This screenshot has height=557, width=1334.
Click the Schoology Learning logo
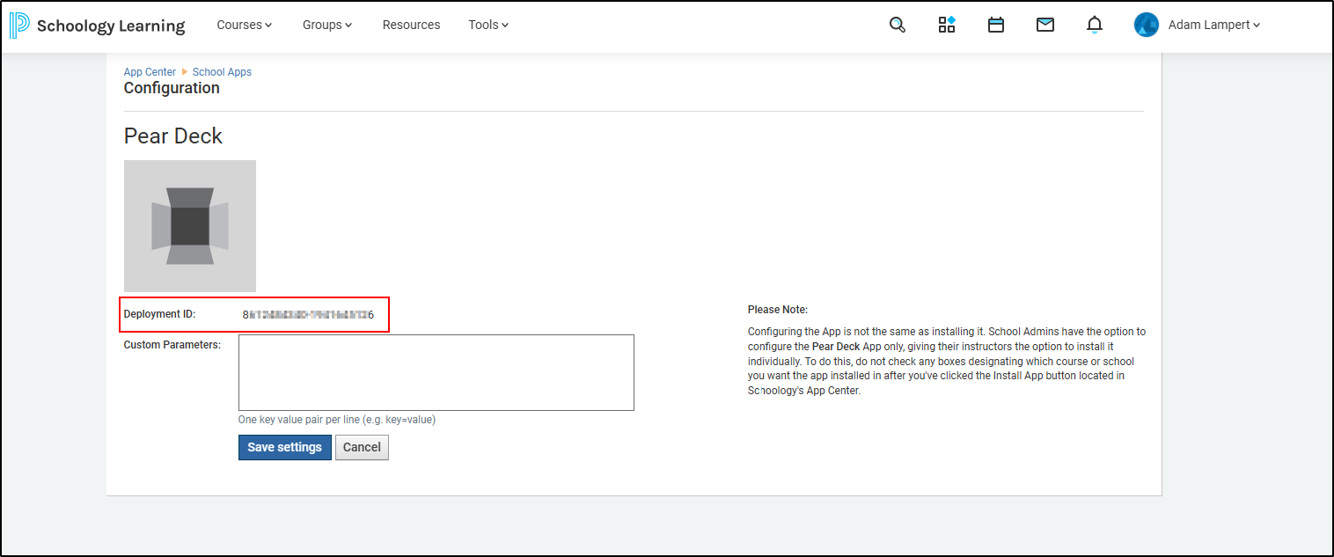(98, 26)
